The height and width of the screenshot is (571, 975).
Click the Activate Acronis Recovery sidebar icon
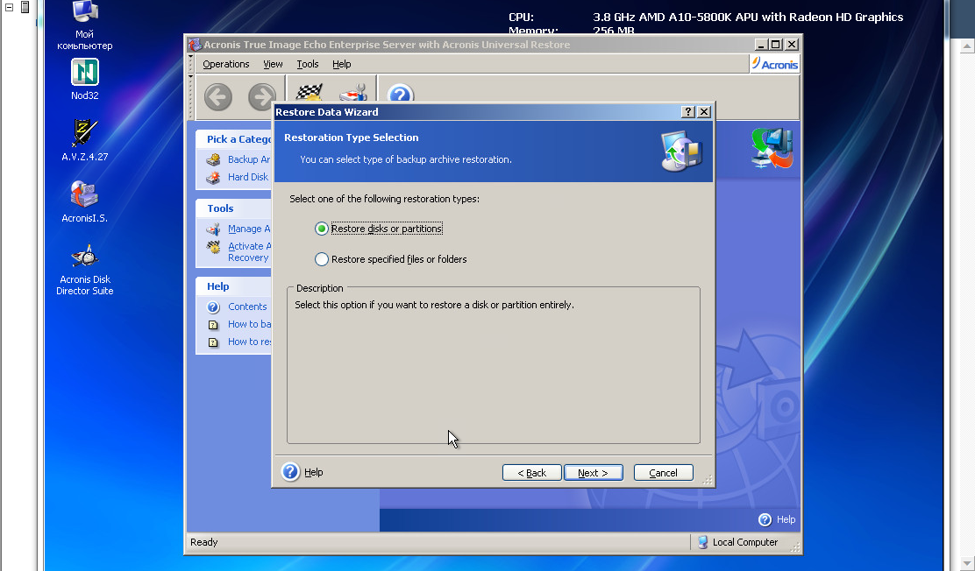(213, 247)
